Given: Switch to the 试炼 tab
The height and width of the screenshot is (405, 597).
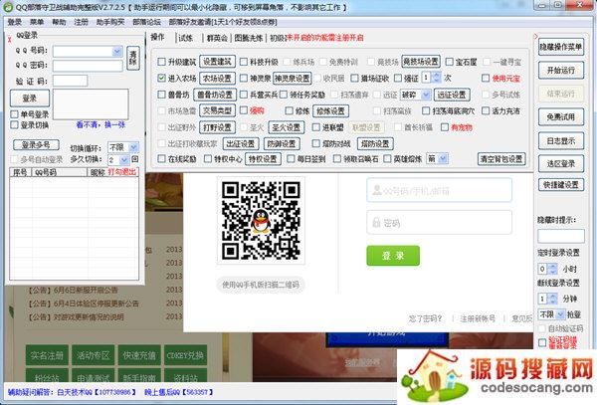Looking at the screenshot, I should [x=186, y=38].
